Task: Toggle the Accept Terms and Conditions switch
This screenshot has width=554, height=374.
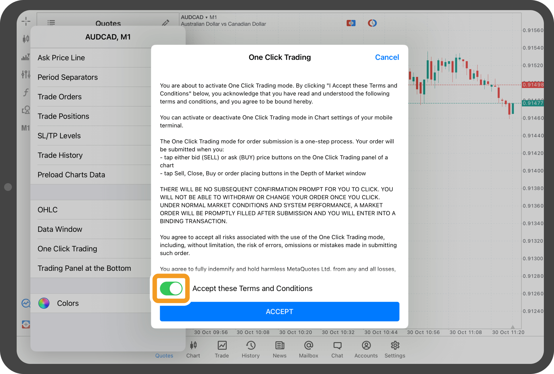Action: pyautogui.click(x=171, y=288)
